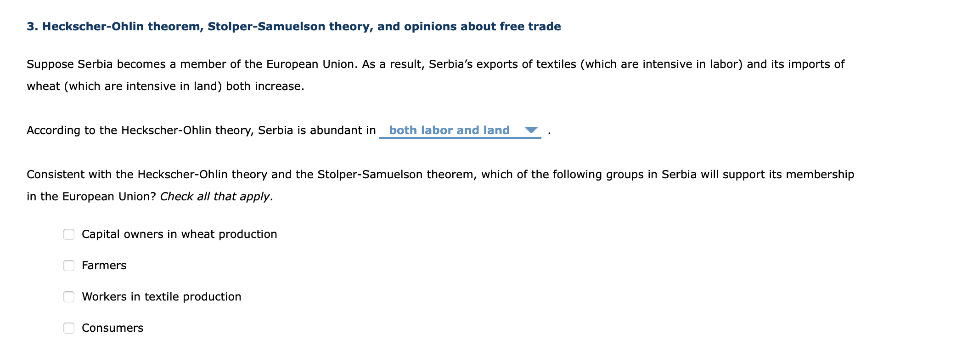956x363 pixels.
Task: Click the Consumers label text
Action: coord(112,328)
